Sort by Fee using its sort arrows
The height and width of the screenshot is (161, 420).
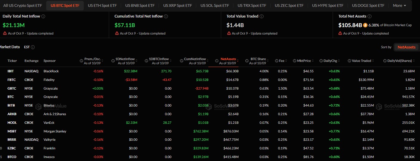coord(287,61)
